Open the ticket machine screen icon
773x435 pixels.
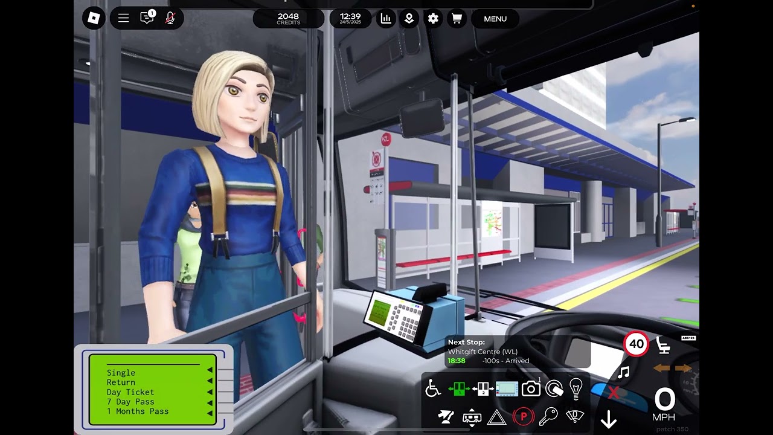point(507,389)
